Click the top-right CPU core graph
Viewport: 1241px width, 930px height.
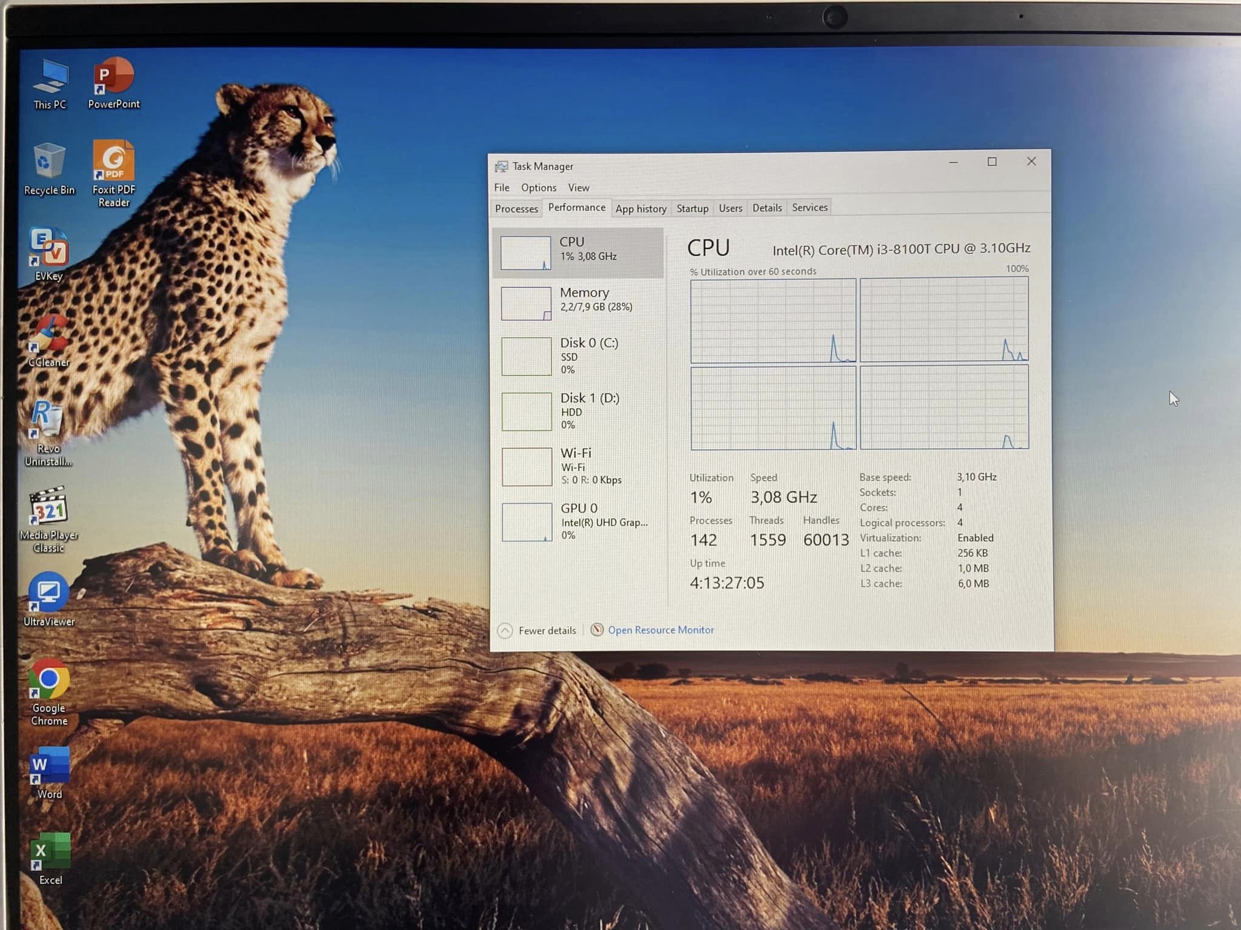[x=944, y=320]
